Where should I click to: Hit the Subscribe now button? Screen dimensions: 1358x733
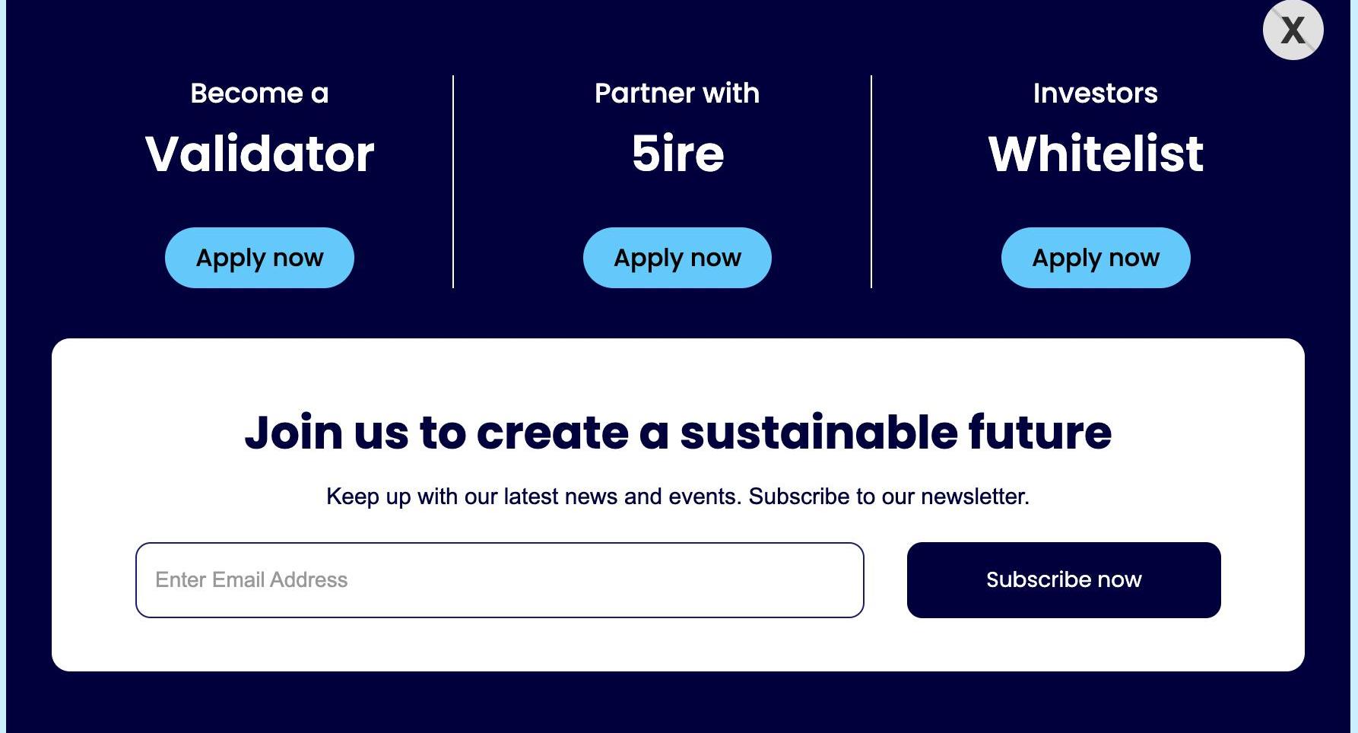[1063, 580]
